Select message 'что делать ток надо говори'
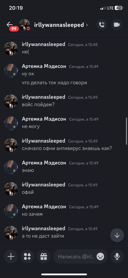This screenshot has width=128, height=278. (x=54, y=83)
